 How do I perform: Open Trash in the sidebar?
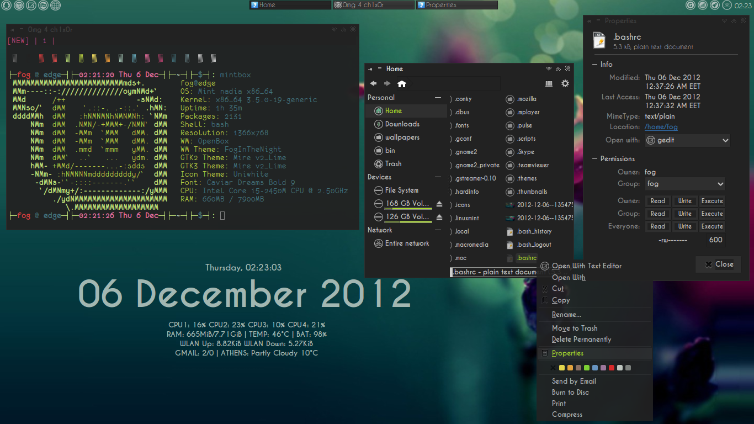click(393, 164)
